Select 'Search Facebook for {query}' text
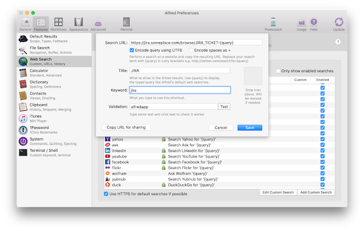Viewport: 364px width, 231px height. [195, 162]
